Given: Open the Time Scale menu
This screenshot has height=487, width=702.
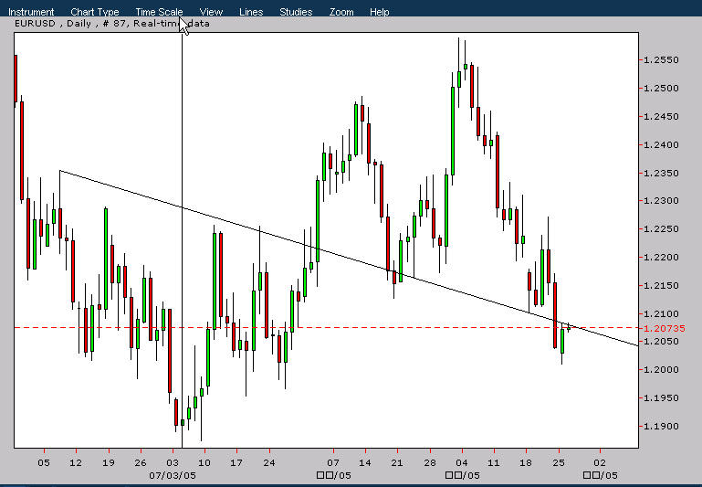Looking at the screenshot, I should click(x=159, y=12).
